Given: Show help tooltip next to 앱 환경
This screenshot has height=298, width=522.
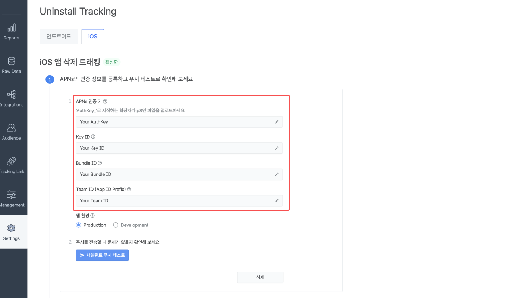Looking at the screenshot, I should [x=92, y=215].
